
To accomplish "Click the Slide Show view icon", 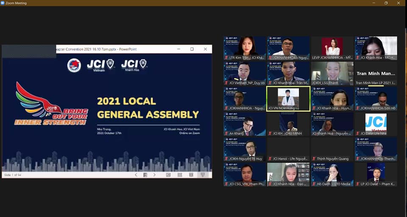I will [x=203, y=175].
